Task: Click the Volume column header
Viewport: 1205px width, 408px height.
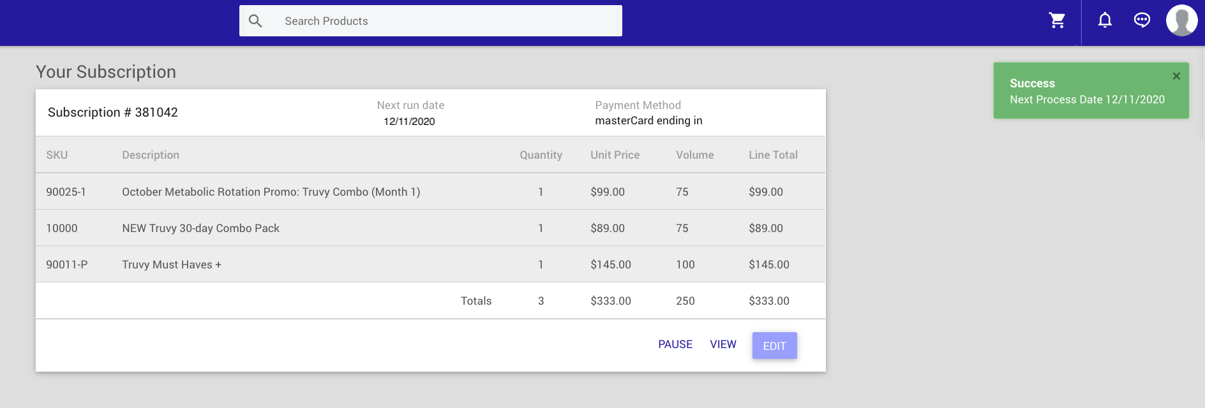Action: click(694, 155)
